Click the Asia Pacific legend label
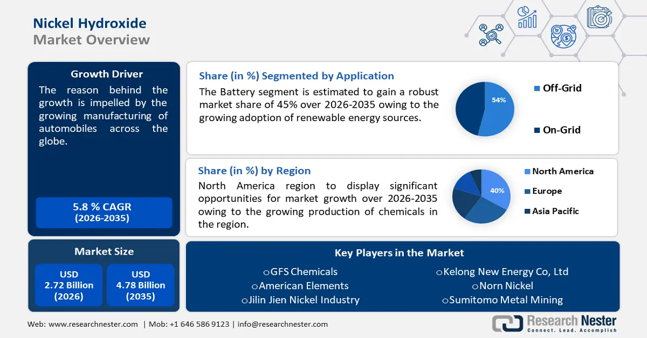This screenshot has height=338, width=647. point(555,212)
